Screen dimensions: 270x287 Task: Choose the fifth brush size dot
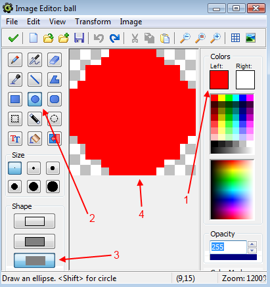[34, 187]
